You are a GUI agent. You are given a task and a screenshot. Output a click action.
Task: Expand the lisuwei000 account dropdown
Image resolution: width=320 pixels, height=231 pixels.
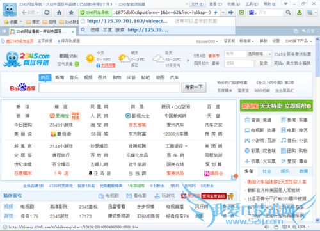(217, 41)
